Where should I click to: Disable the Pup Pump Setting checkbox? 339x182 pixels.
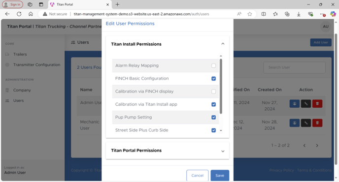tap(214, 117)
